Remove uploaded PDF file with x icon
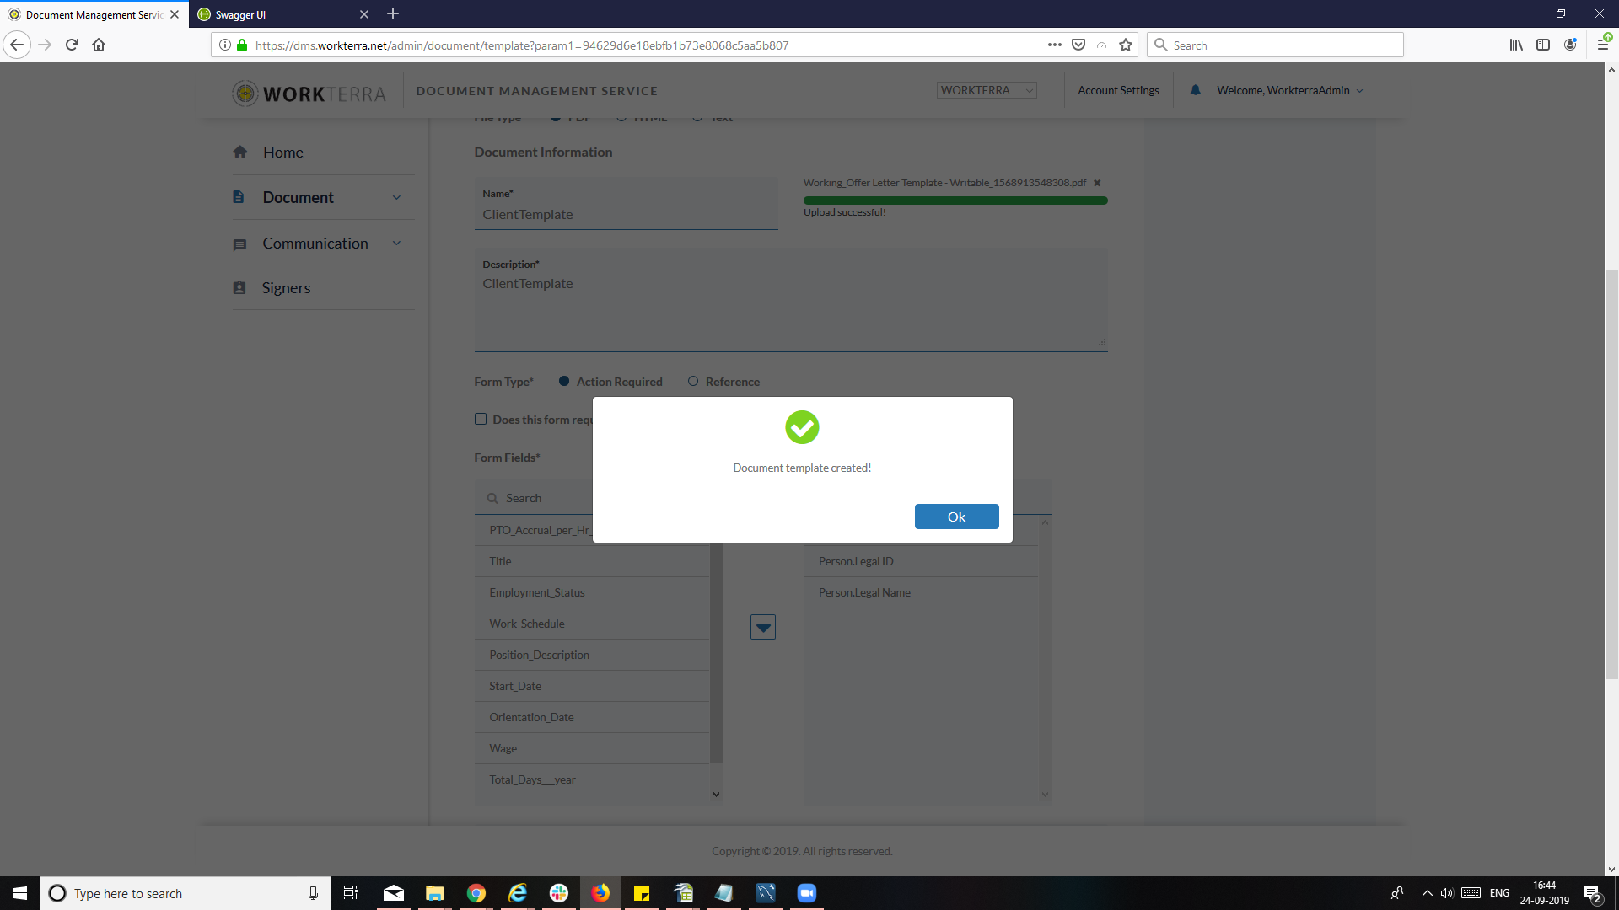This screenshot has height=910, width=1619. (1097, 183)
